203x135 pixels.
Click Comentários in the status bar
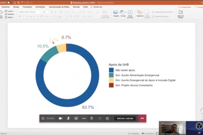[148, 133]
